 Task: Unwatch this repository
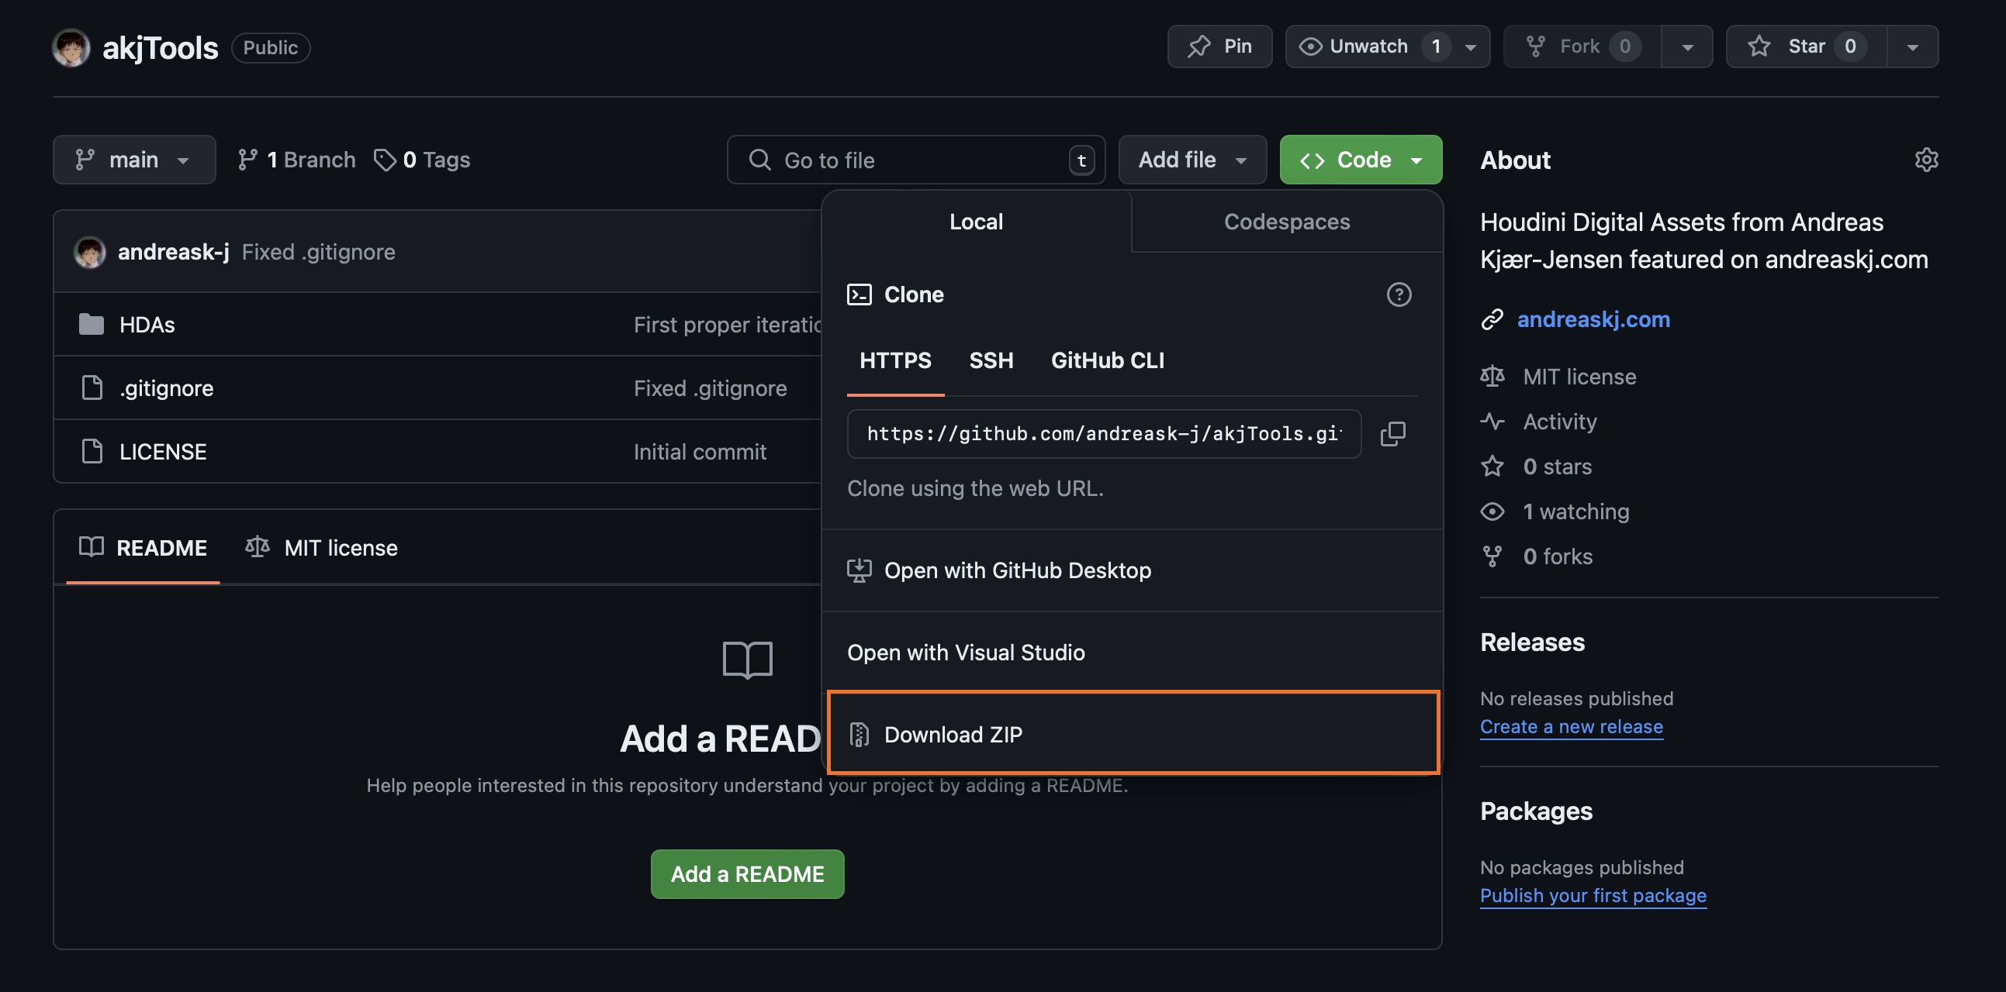tap(1367, 46)
